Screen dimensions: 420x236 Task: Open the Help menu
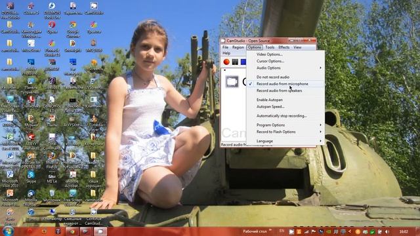226,53
